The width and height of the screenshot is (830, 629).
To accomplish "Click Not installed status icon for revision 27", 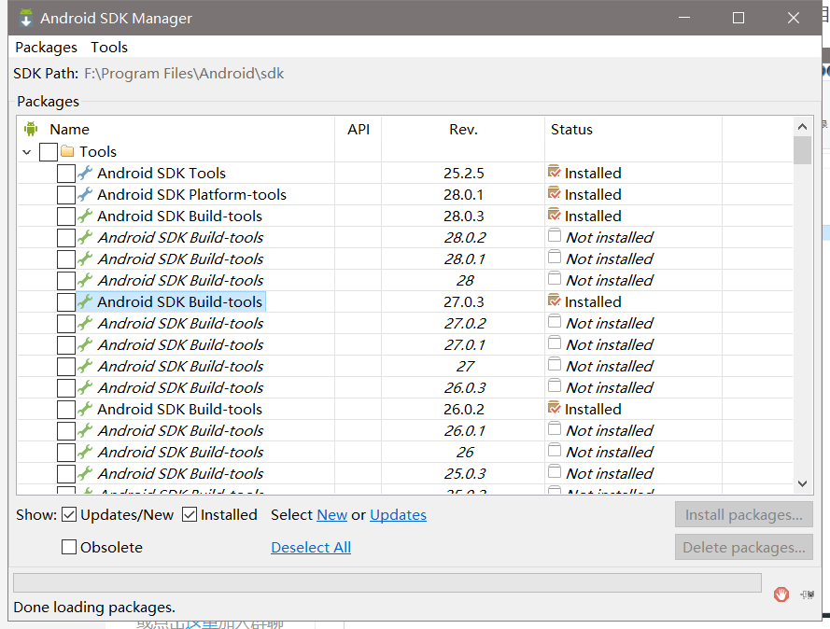I will coord(555,364).
